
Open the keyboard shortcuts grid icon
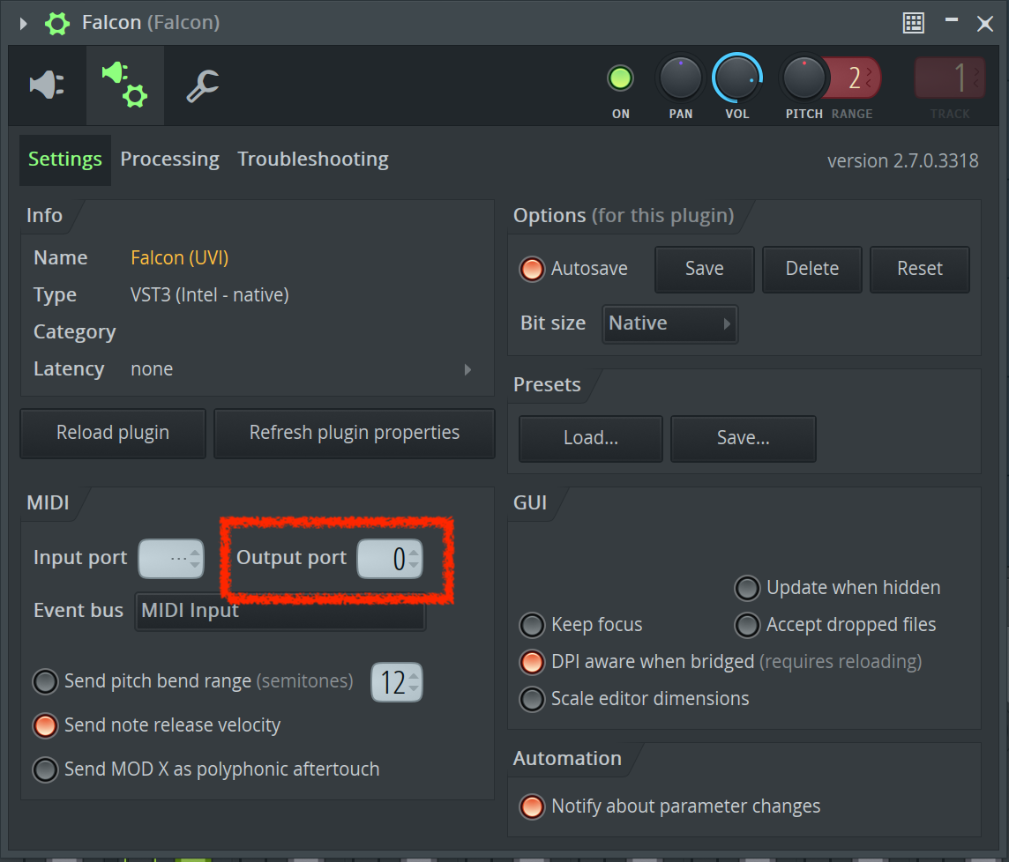point(914,23)
